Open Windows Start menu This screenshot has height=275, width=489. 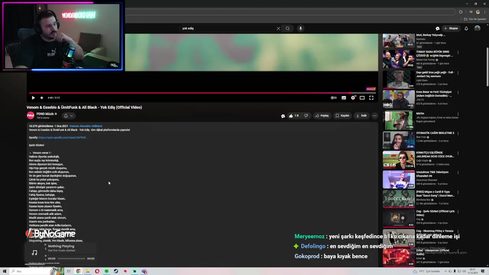pos(4,272)
